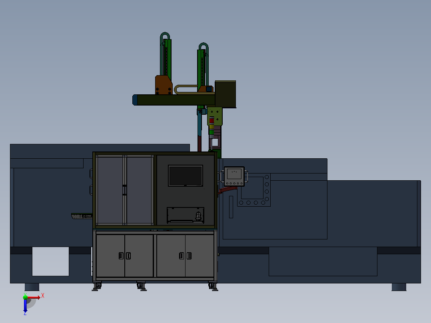Select the leftmost lower cabinet door
The height and width of the screenshot is (323, 431).
110,256
